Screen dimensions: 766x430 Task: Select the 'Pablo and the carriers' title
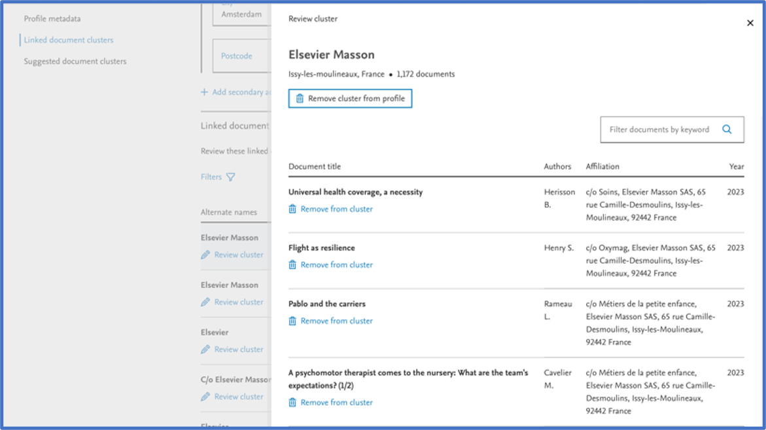pyautogui.click(x=327, y=304)
